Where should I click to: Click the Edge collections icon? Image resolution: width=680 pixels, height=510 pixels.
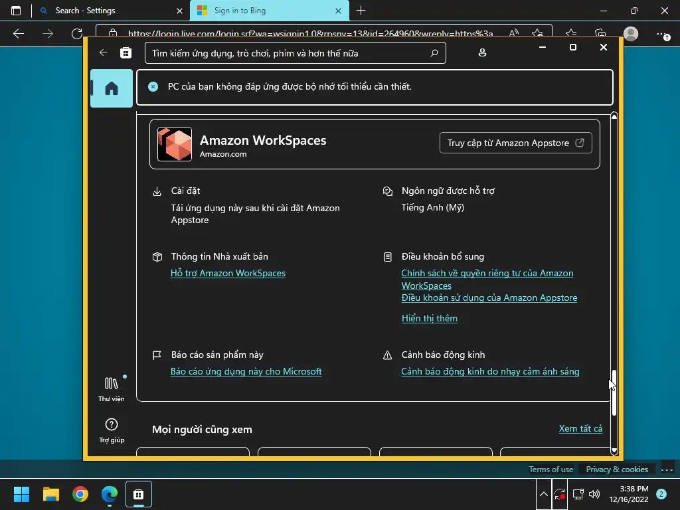(x=600, y=33)
